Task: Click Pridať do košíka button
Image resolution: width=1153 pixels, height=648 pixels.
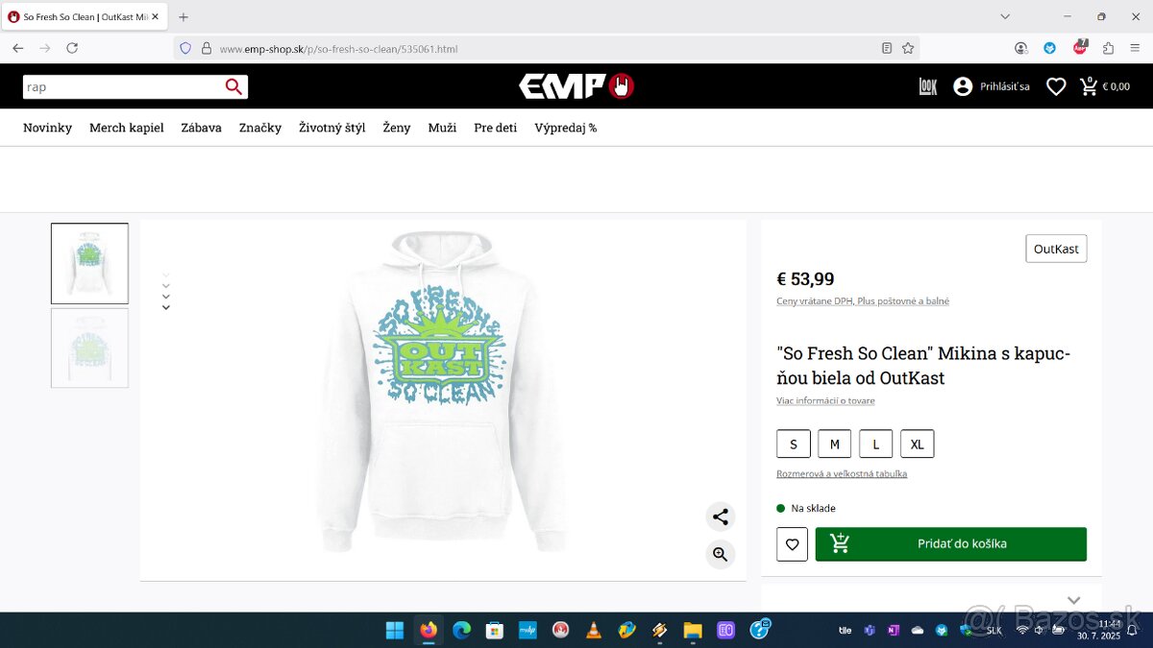Action: coord(951,544)
